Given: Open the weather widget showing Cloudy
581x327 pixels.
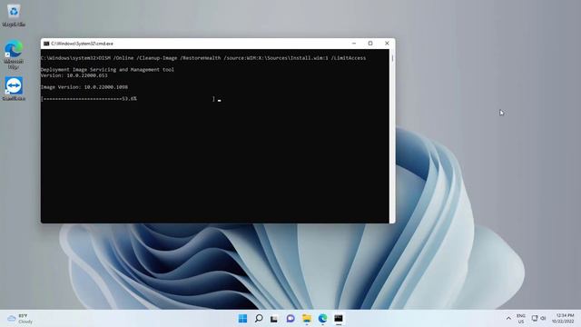Looking at the screenshot, I should (x=20, y=319).
